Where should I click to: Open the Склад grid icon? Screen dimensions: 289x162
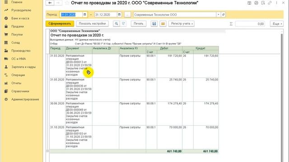6,43
